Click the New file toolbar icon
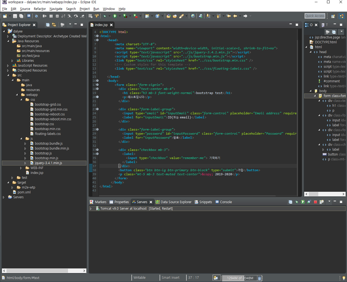347x282 pixels. [5, 16]
